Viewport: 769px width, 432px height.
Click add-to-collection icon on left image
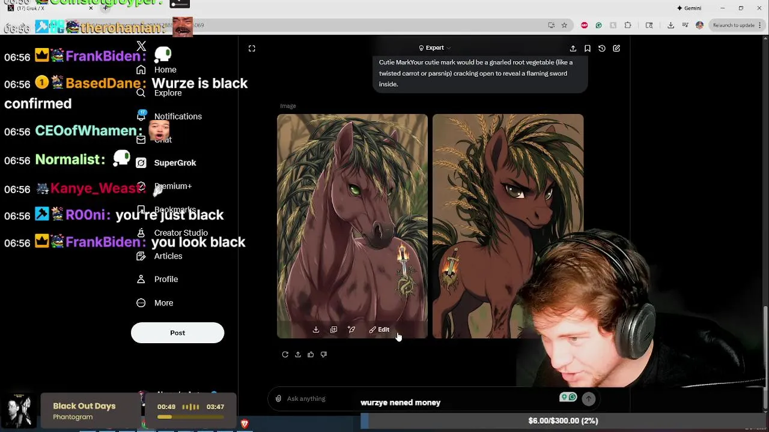tap(334, 329)
